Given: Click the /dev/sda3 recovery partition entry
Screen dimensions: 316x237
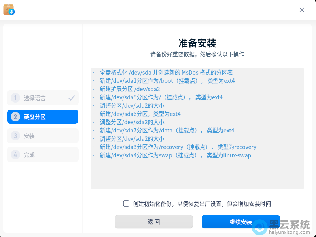Looking at the screenshot, I should click(x=178, y=147).
